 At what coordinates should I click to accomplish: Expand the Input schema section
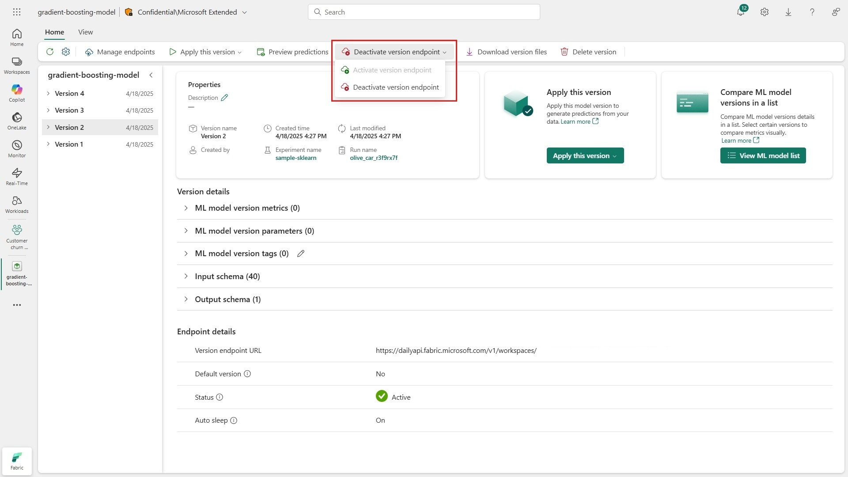[x=186, y=276]
